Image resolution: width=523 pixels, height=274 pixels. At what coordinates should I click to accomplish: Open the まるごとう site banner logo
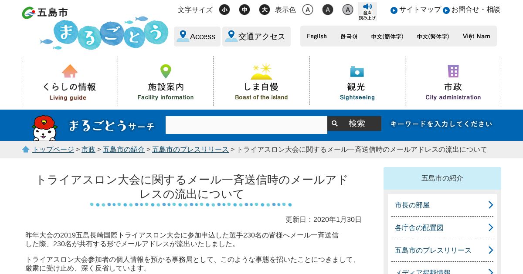click(104, 33)
